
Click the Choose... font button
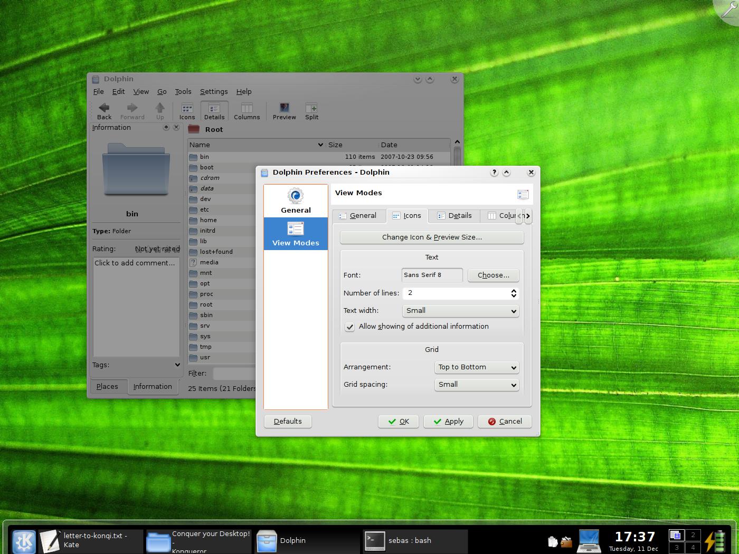(x=494, y=275)
